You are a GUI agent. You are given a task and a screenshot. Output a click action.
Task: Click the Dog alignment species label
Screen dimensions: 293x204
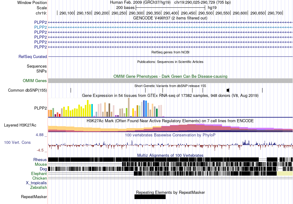click(43, 169)
